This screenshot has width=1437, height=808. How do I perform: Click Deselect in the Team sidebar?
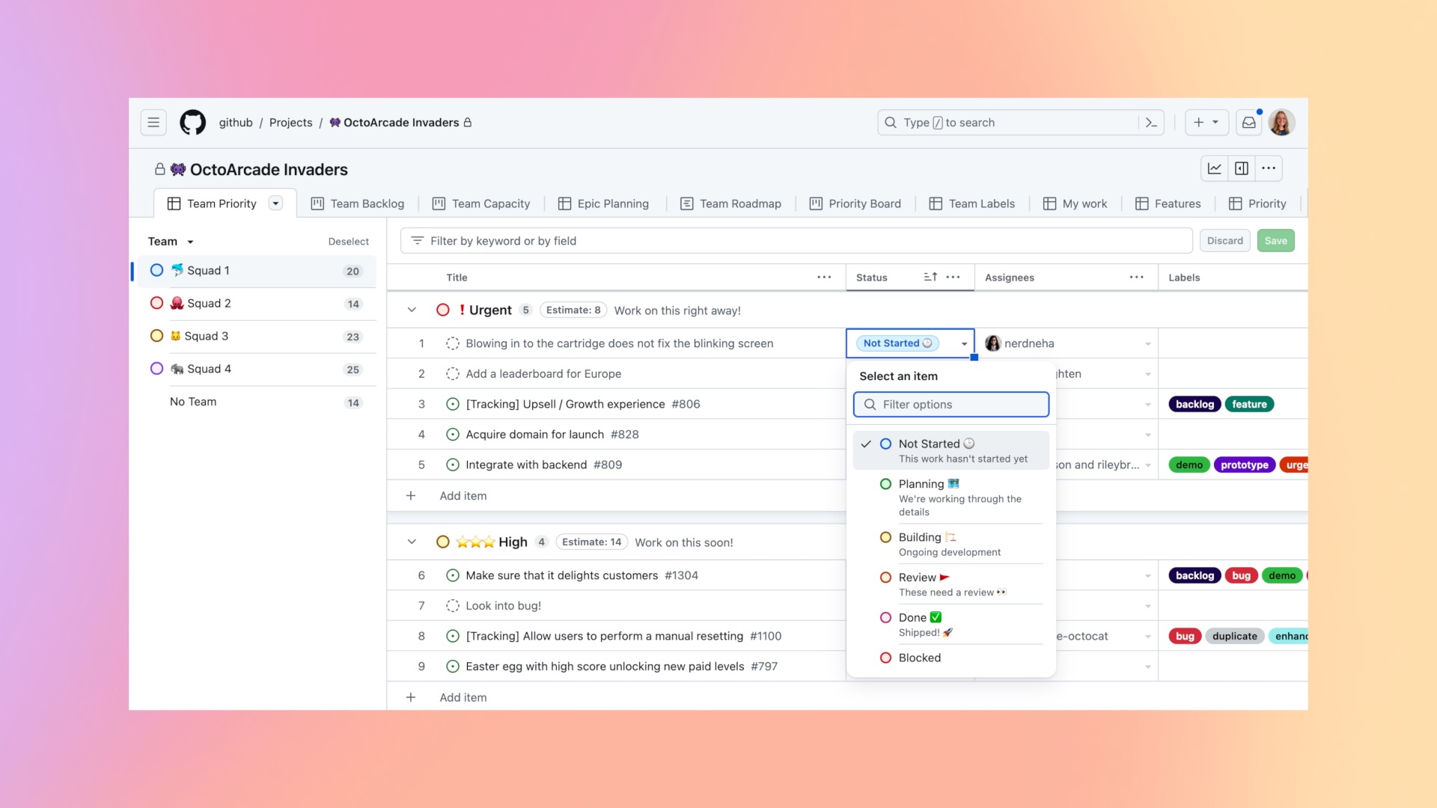(348, 242)
